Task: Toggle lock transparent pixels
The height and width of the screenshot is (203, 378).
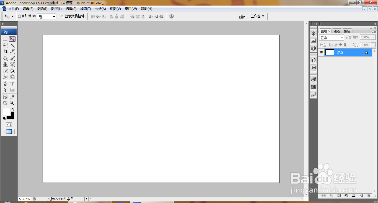Action: click(x=330, y=45)
